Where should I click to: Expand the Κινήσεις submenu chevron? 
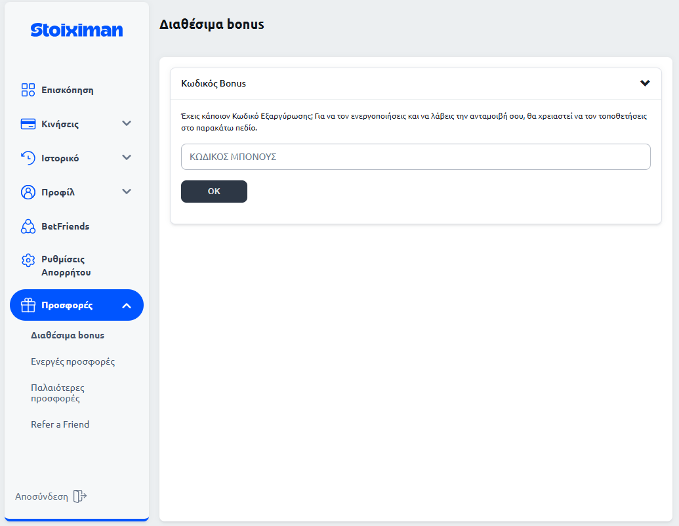click(127, 123)
